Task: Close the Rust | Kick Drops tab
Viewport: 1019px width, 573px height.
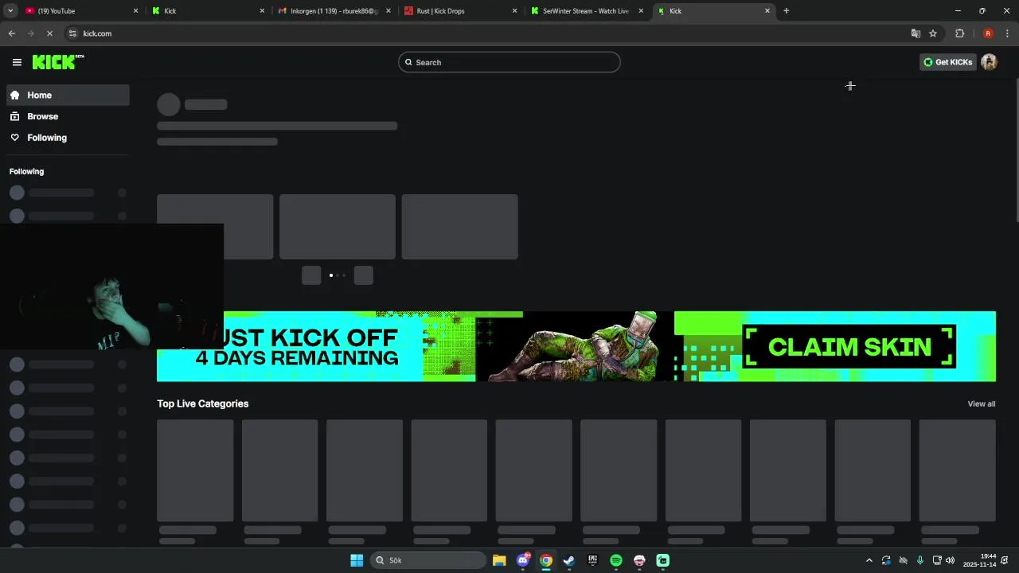Action: 514,11
